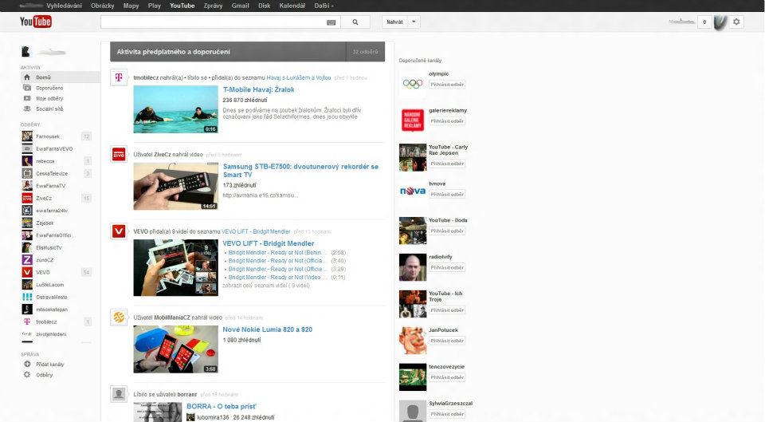The width and height of the screenshot is (765, 422).
Task: Click the Nahrát upload button
Action: click(394, 22)
